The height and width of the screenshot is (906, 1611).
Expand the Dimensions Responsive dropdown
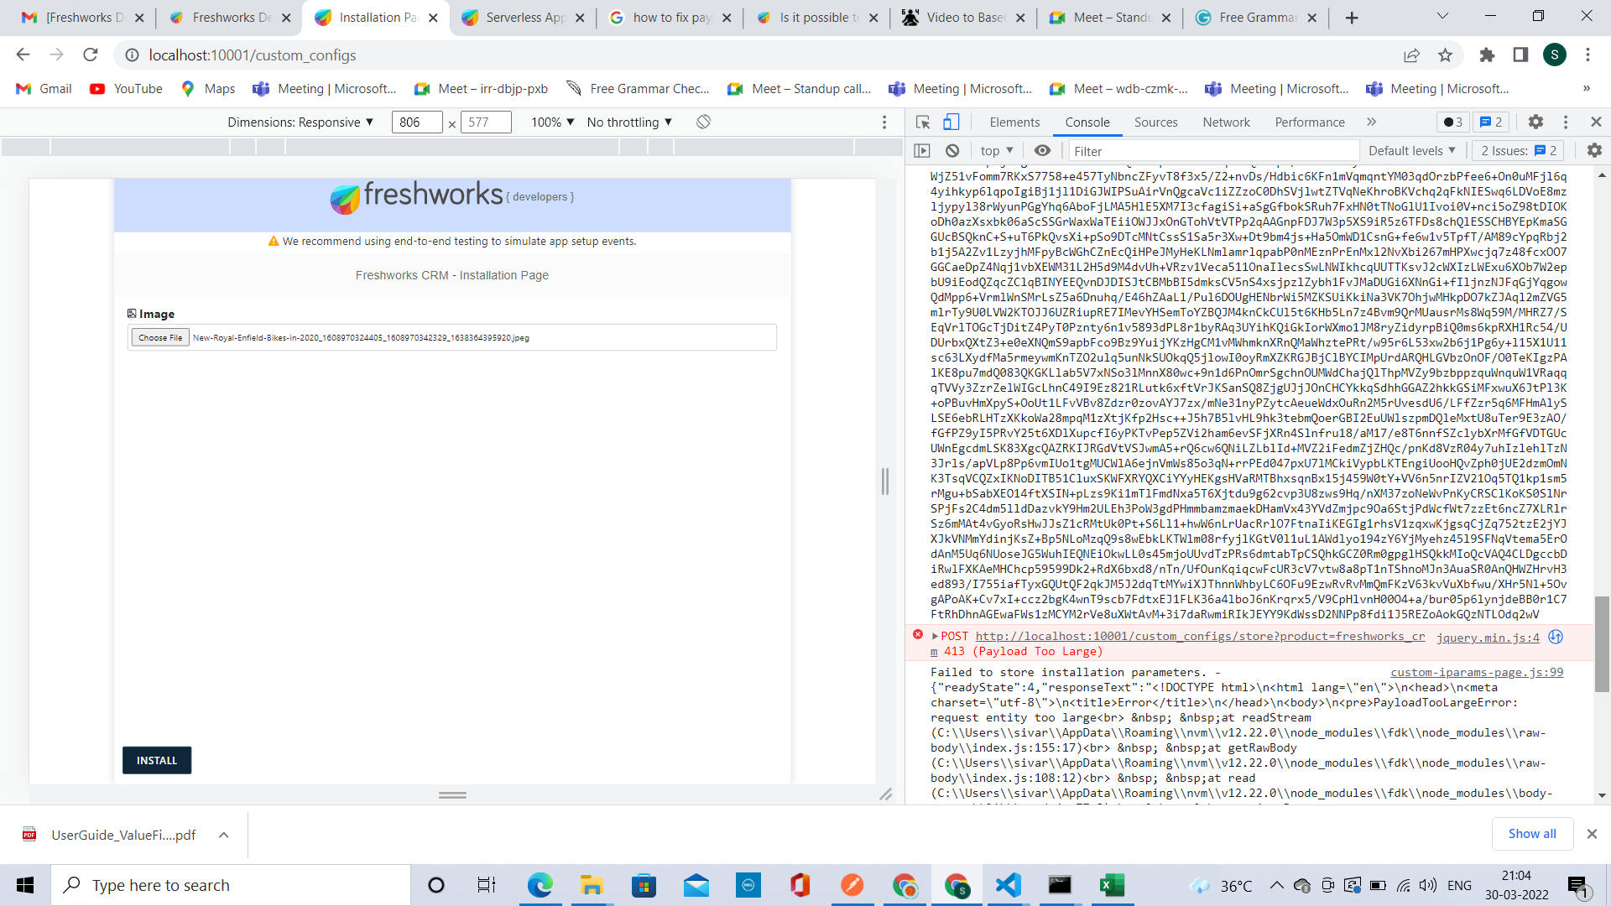click(300, 122)
